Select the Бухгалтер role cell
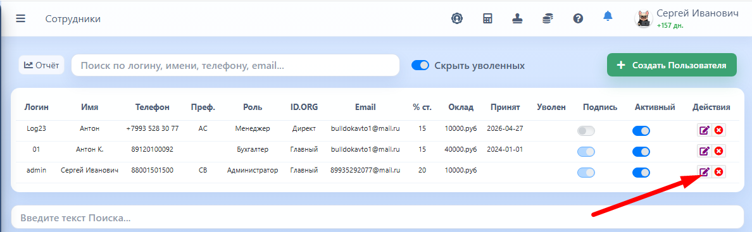The height and width of the screenshot is (232, 752). coord(253,150)
